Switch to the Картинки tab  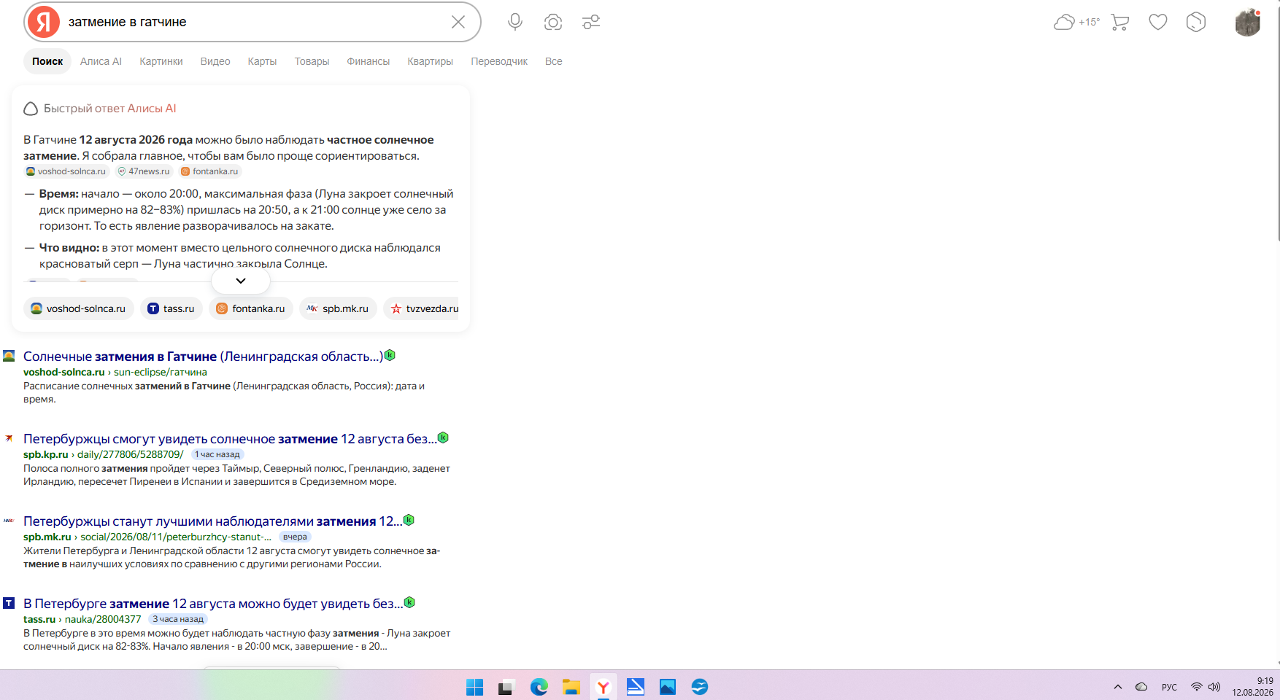161,61
